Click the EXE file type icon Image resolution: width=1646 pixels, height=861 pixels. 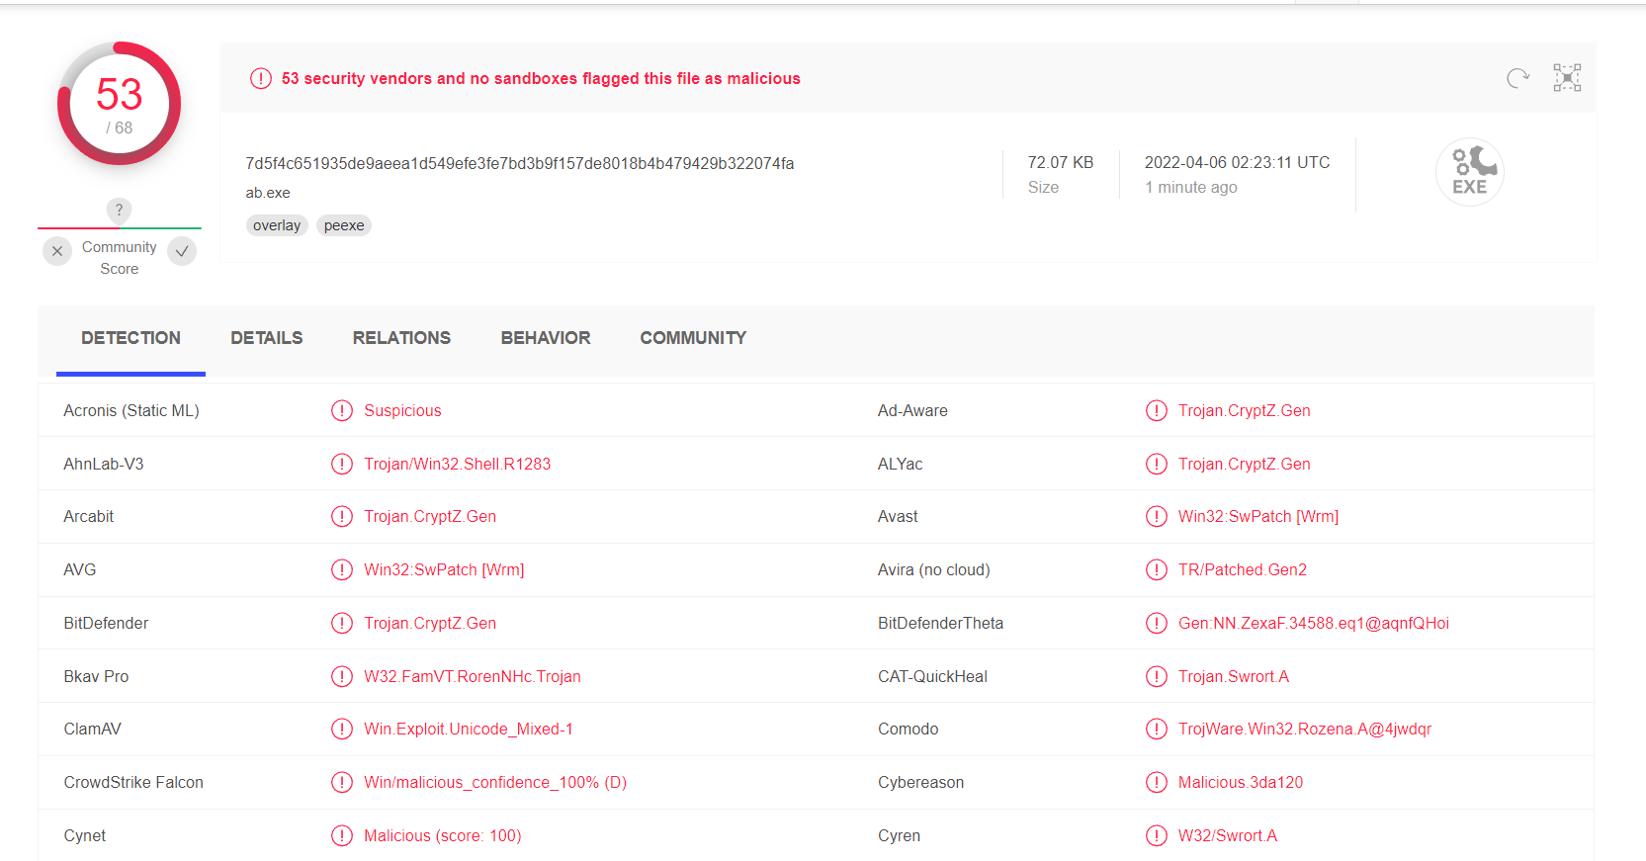point(1470,172)
